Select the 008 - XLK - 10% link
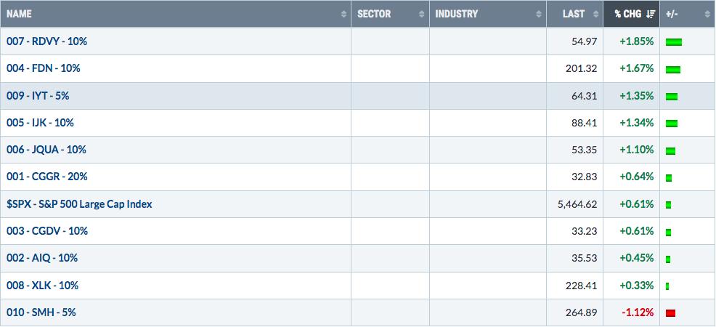Viewport: 716px width, 327px height. point(42,286)
